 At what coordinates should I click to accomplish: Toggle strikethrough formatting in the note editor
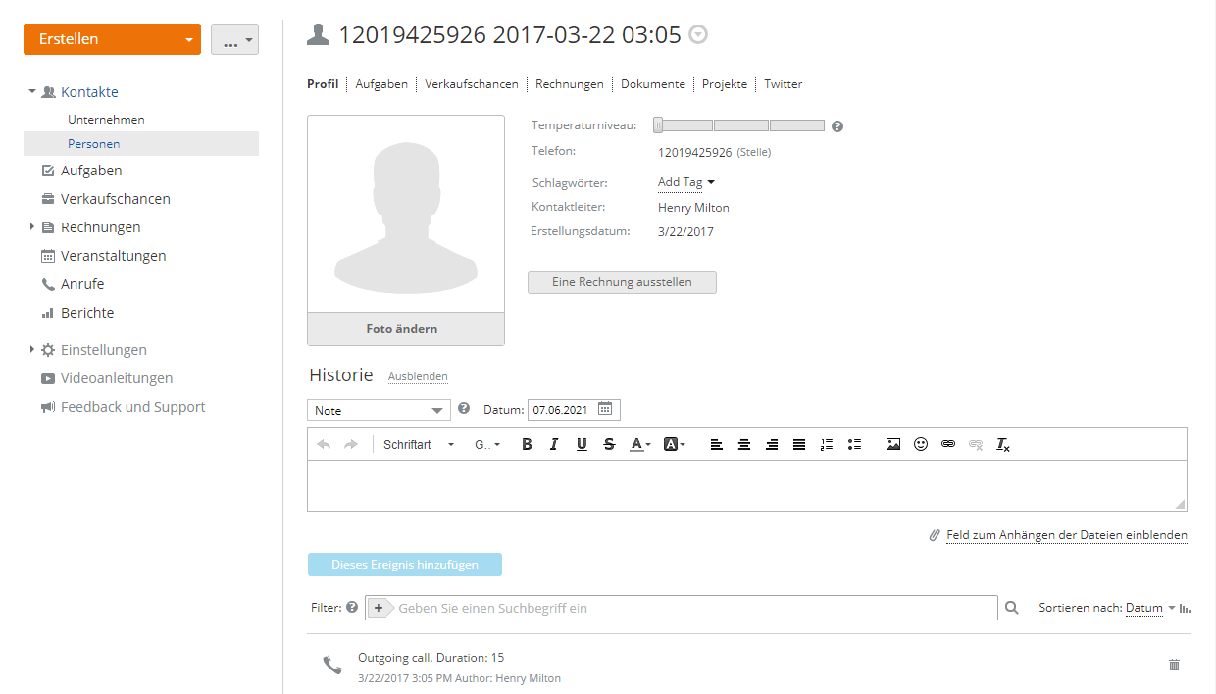[x=609, y=444]
